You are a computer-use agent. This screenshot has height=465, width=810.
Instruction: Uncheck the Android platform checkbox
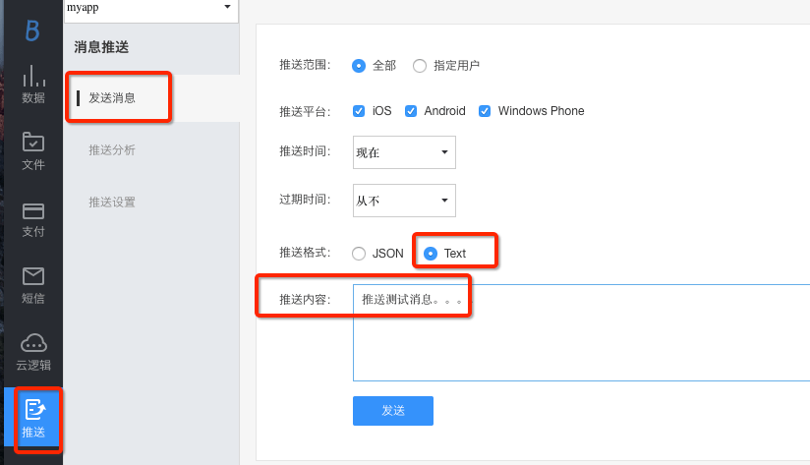click(411, 111)
